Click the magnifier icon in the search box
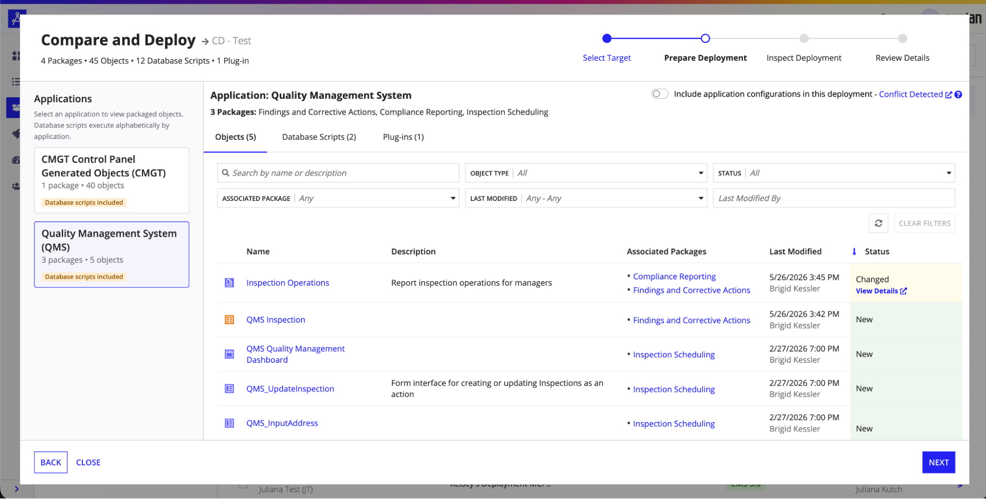Viewport: 986px width, 499px height. [x=225, y=173]
